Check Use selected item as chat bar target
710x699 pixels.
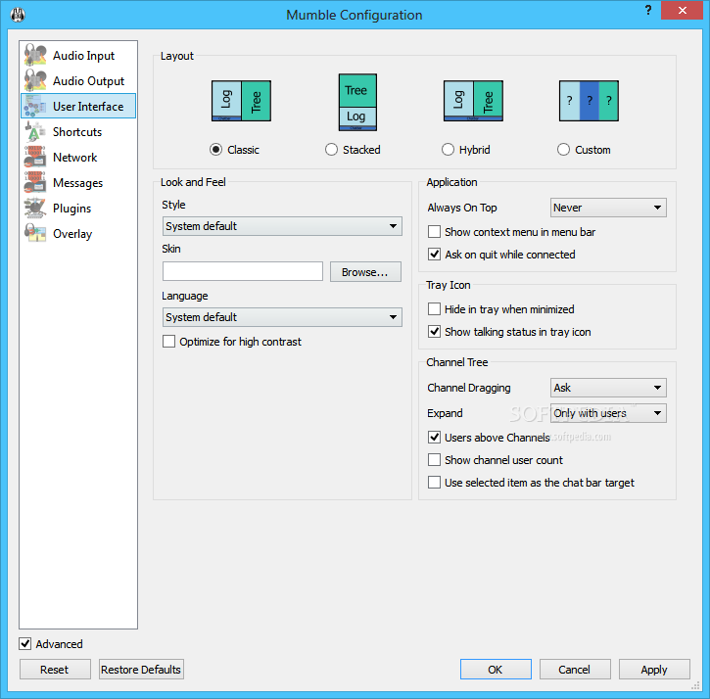434,483
